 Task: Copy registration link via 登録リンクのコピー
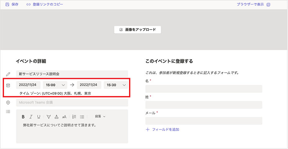pyautogui.click(x=48, y=4)
